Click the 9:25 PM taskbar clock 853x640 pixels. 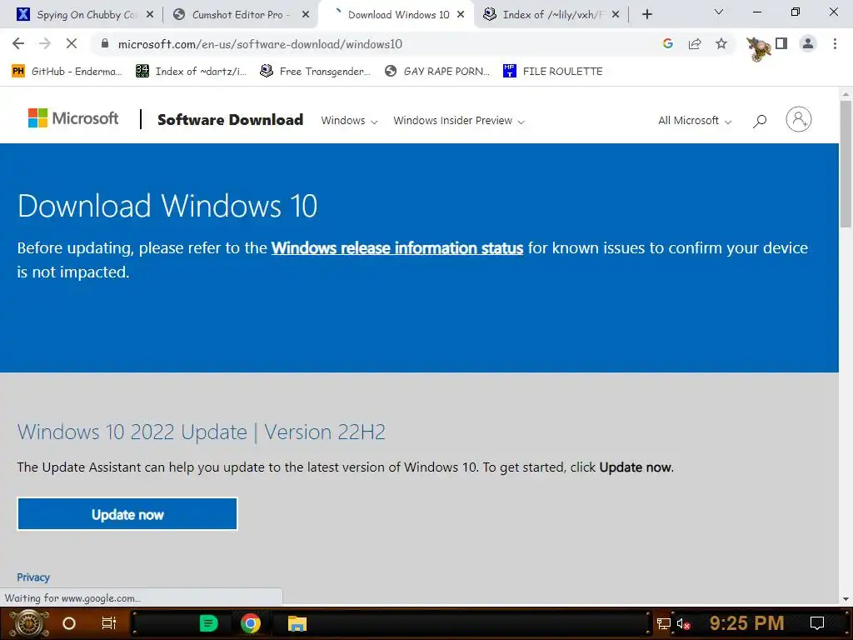point(746,623)
